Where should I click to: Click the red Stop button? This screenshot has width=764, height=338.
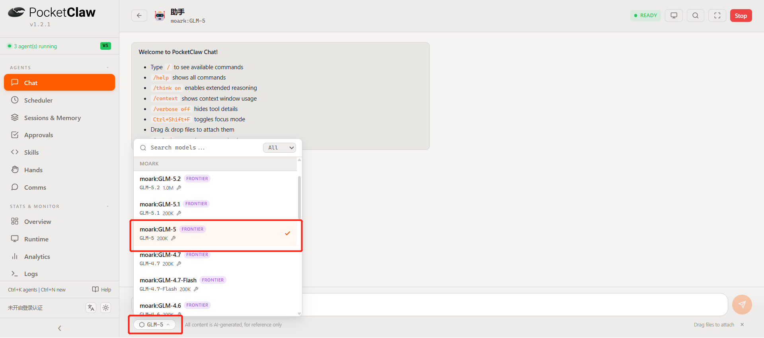741,16
